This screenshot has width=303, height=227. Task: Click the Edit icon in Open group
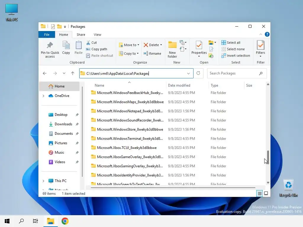(x=211, y=49)
